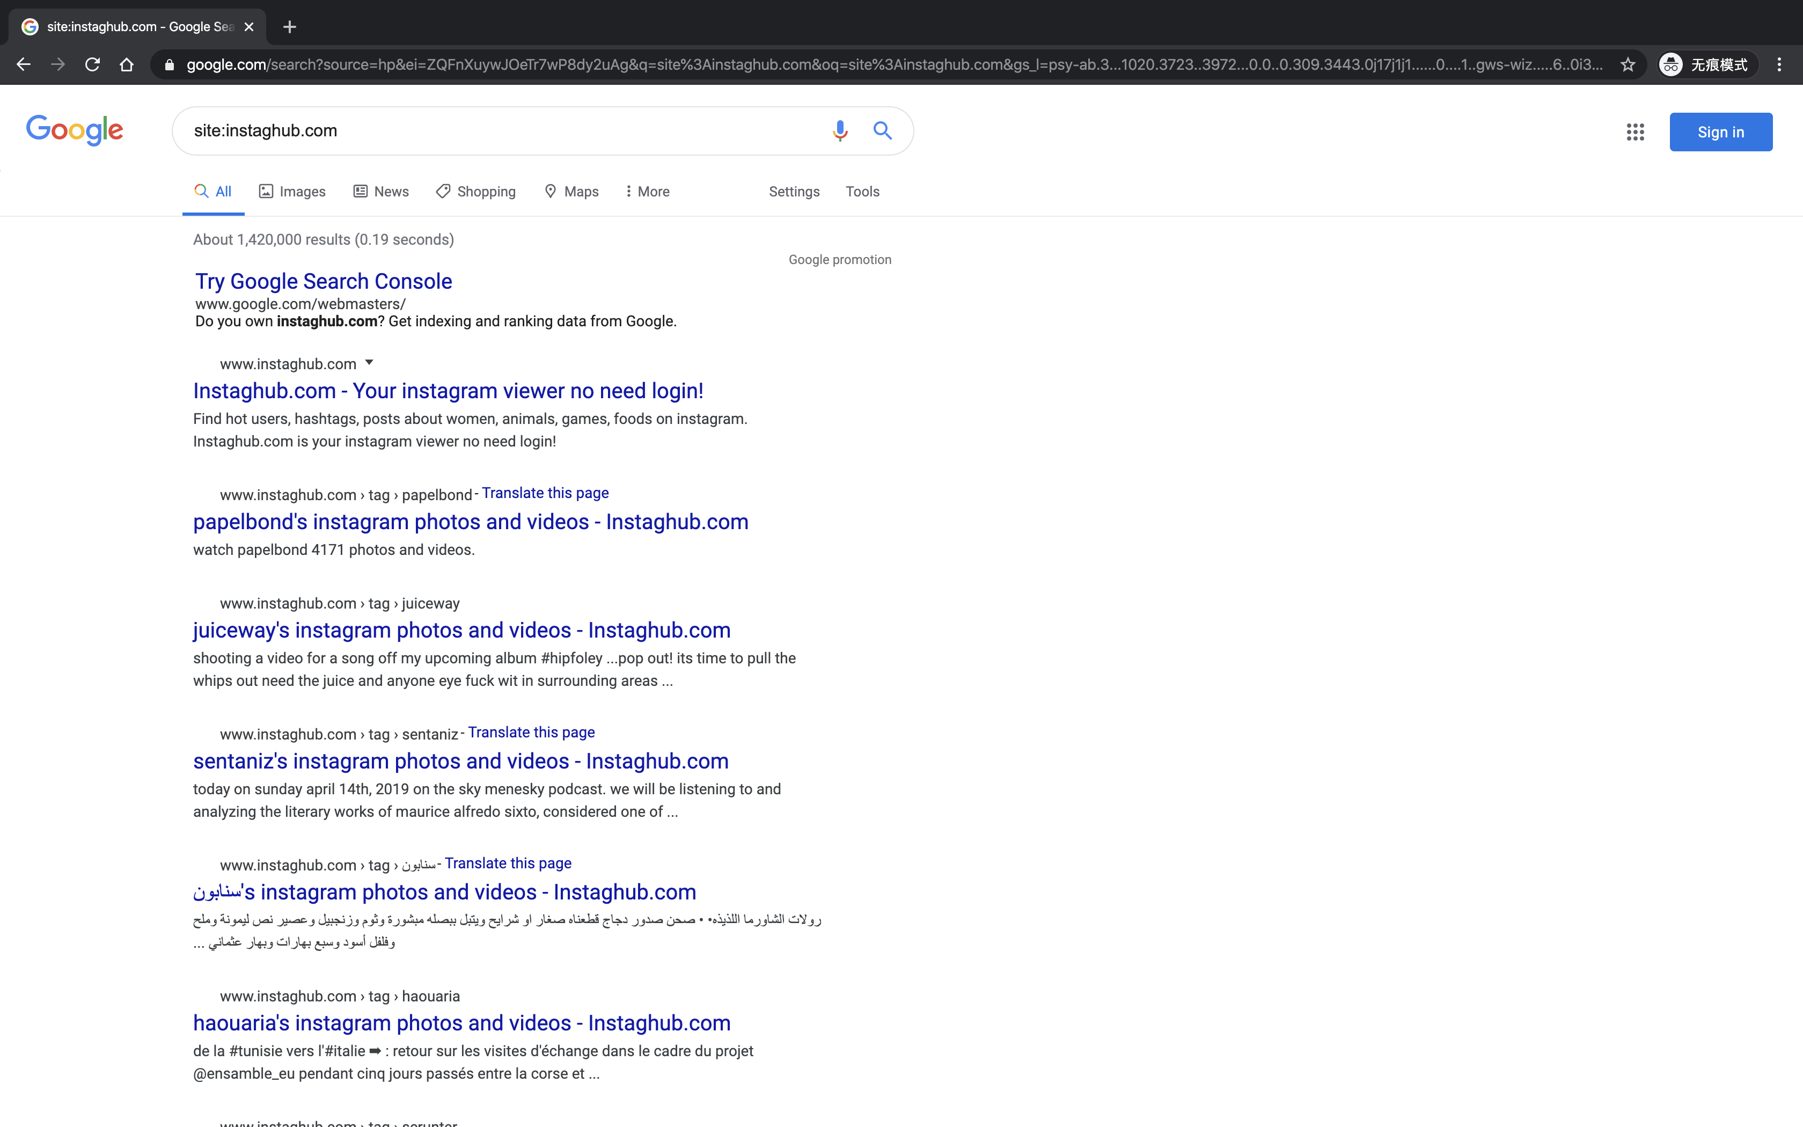Go to the browser home page
The image size is (1803, 1127).
click(127, 65)
